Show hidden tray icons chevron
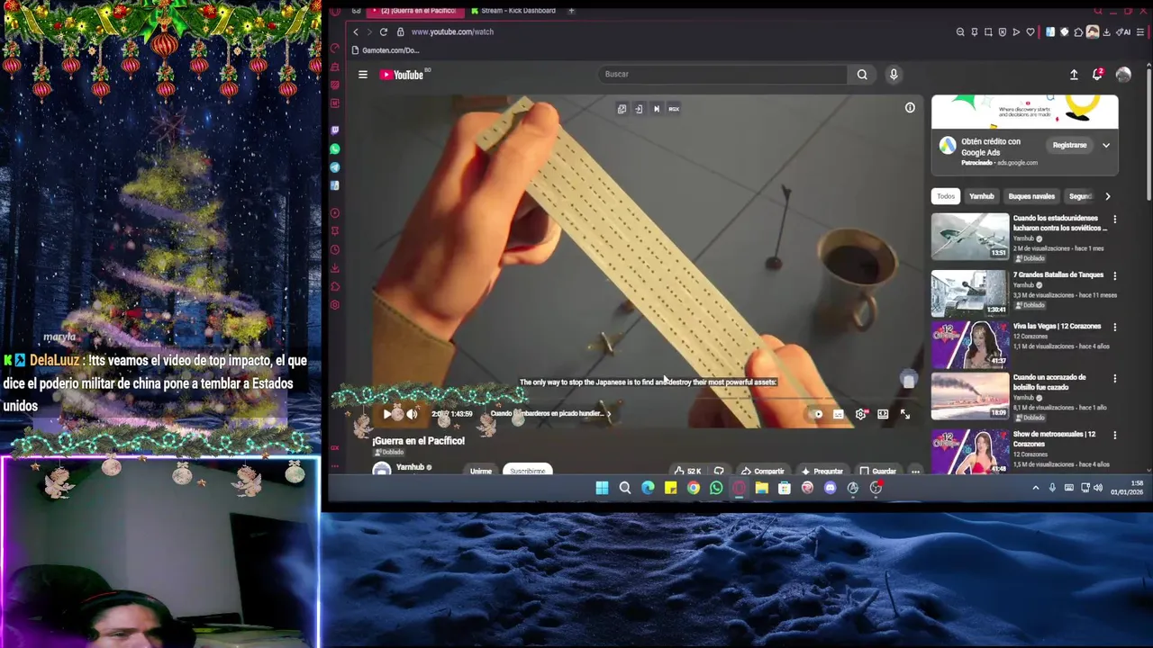Viewport: 1153px width, 648px height. click(1036, 488)
